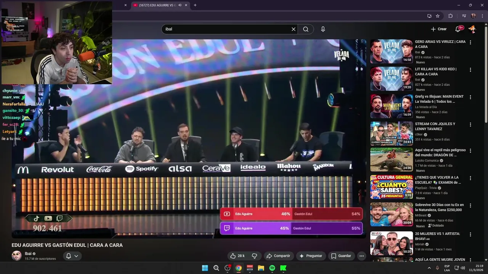Dislike the Edu Aguirre vs Gastón video
The image size is (488, 274).
255,256
